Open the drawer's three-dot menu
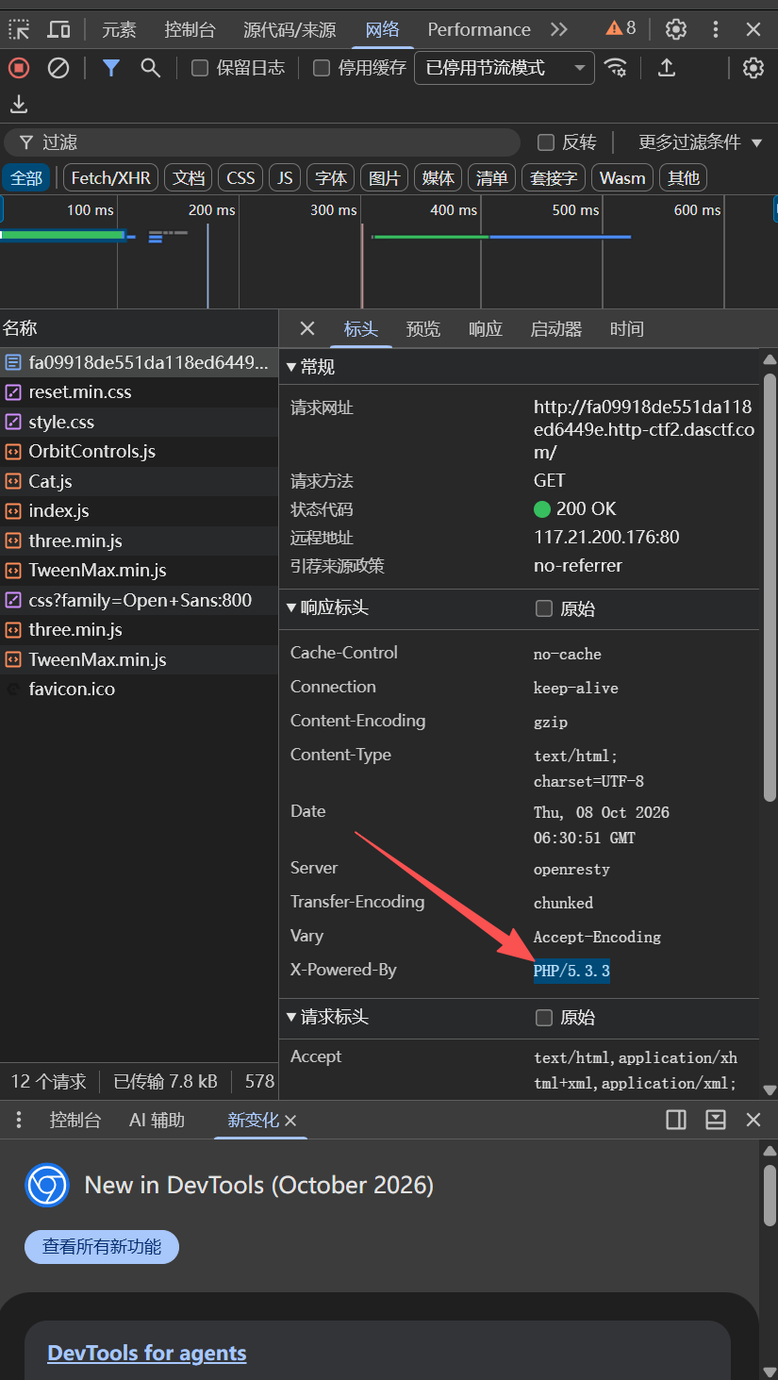 click(19, 1120)
